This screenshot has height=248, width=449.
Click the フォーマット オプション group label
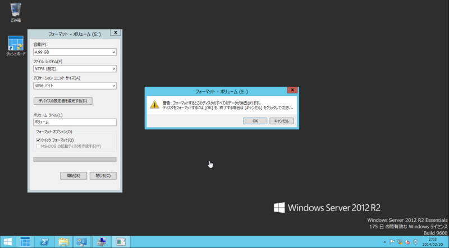point(54,132)
